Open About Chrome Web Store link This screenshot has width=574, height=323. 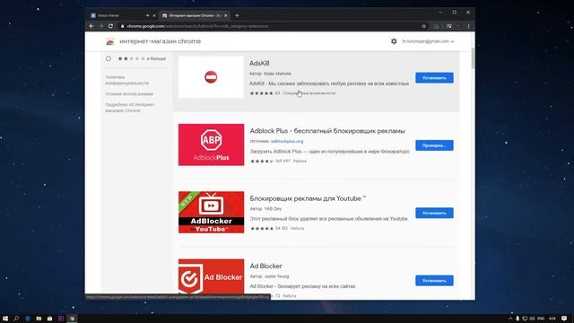click(129, 108)
